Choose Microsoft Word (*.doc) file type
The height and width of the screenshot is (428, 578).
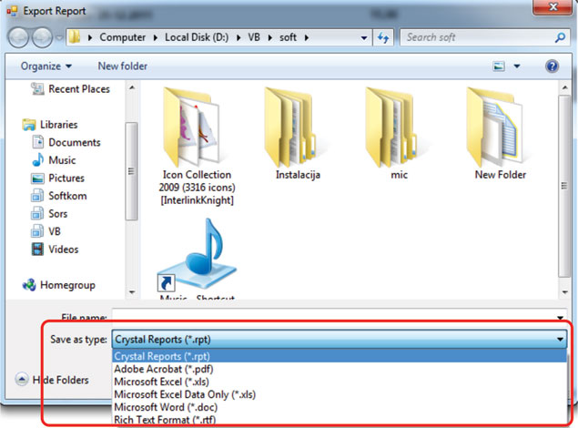pos(340,407)
